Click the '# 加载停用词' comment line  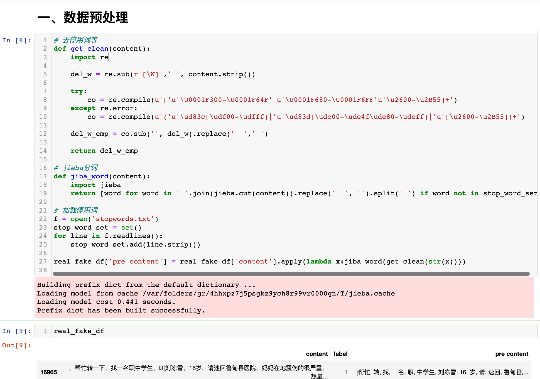(76, 210)
